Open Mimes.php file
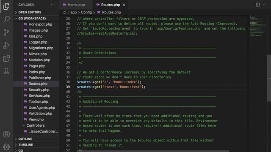Screen dimensions: 271x152 (38, 54)
